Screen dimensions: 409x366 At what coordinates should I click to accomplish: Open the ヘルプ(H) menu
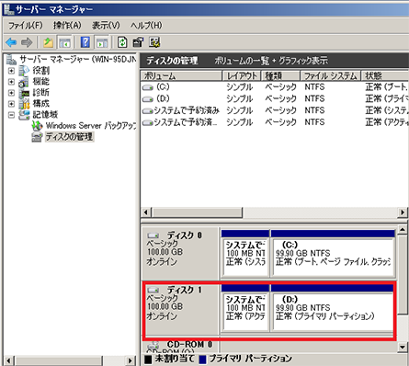(x=146, y=26)
